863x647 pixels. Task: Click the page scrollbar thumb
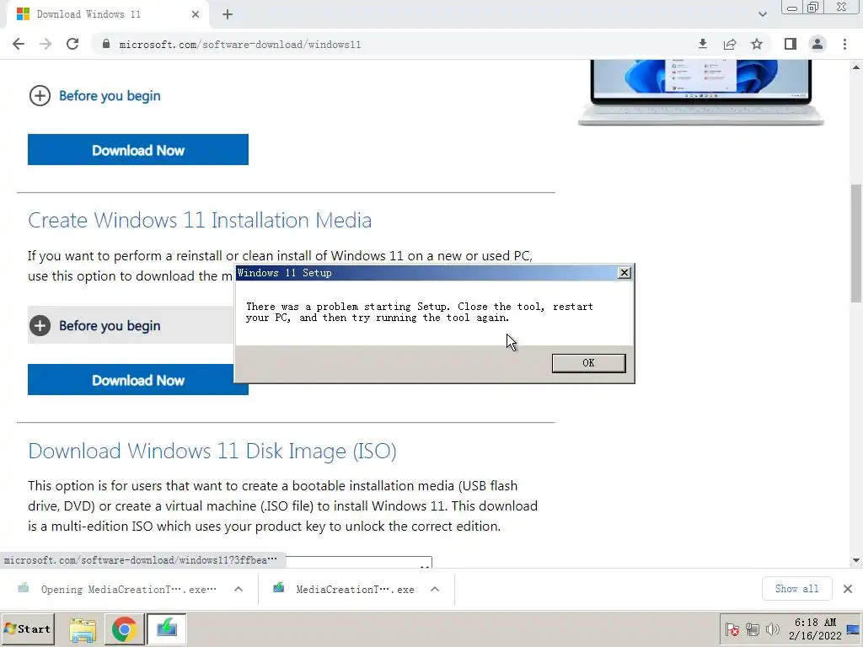click(856, 243)
